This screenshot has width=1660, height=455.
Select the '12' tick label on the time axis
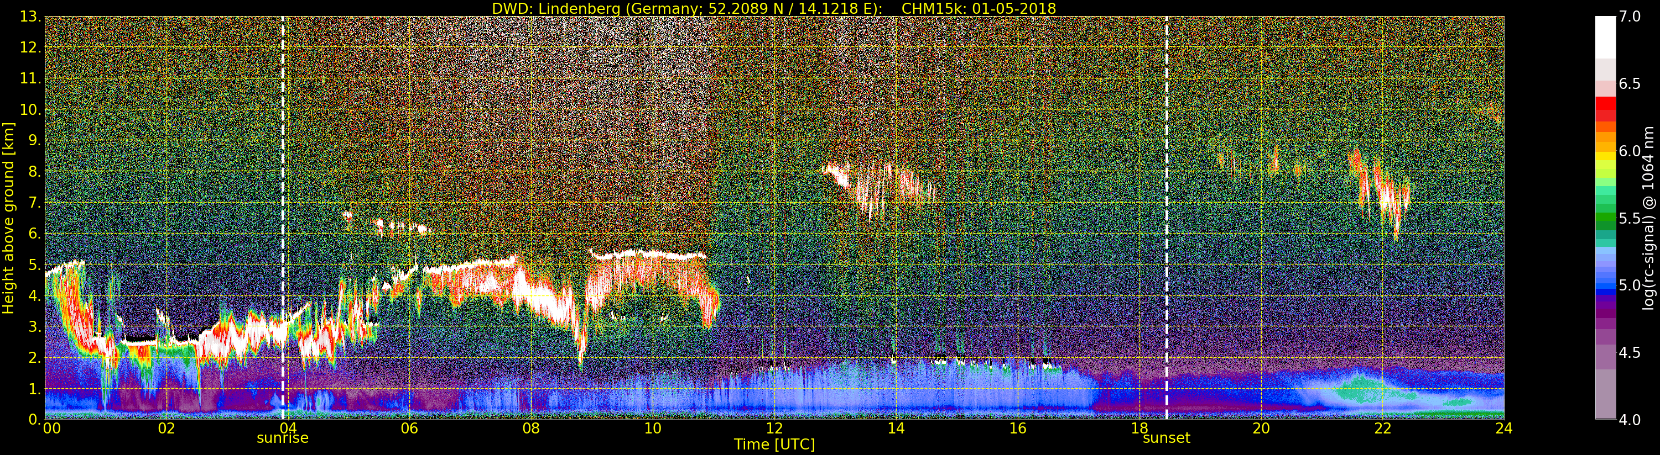pyautogui.click(x=774, y=428)
